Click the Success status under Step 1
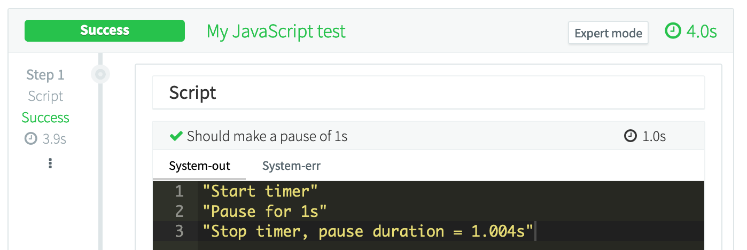747x250 pixels. pos(45,118)
